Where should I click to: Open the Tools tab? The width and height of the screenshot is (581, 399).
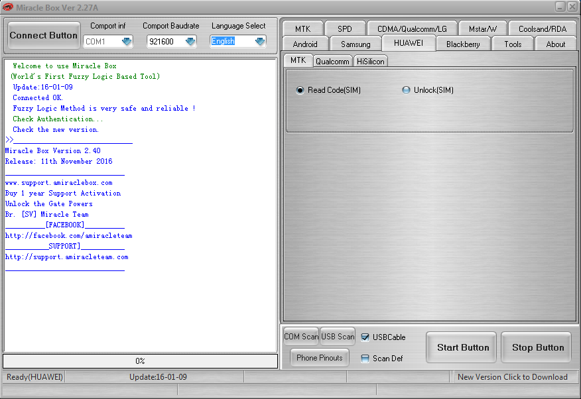pos(513,44)
